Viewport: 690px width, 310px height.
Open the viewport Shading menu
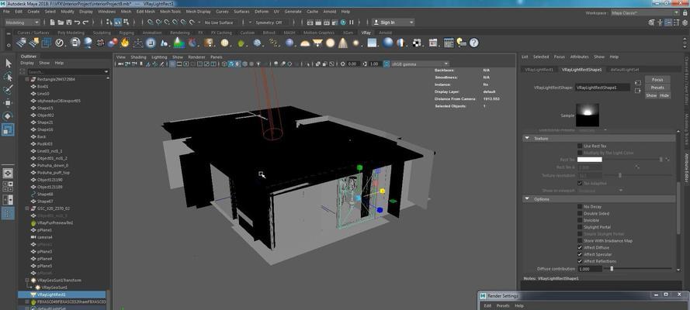(x=138, y=57)
